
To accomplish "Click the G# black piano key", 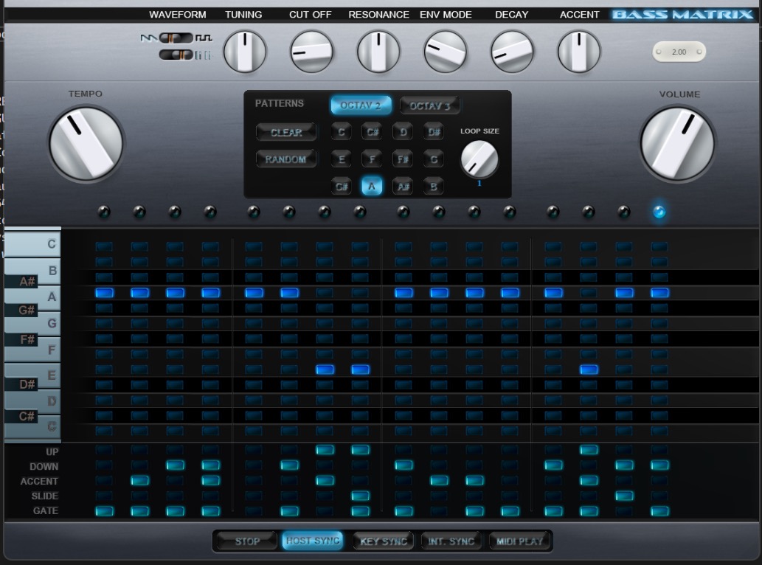I will tap(21, 310).
